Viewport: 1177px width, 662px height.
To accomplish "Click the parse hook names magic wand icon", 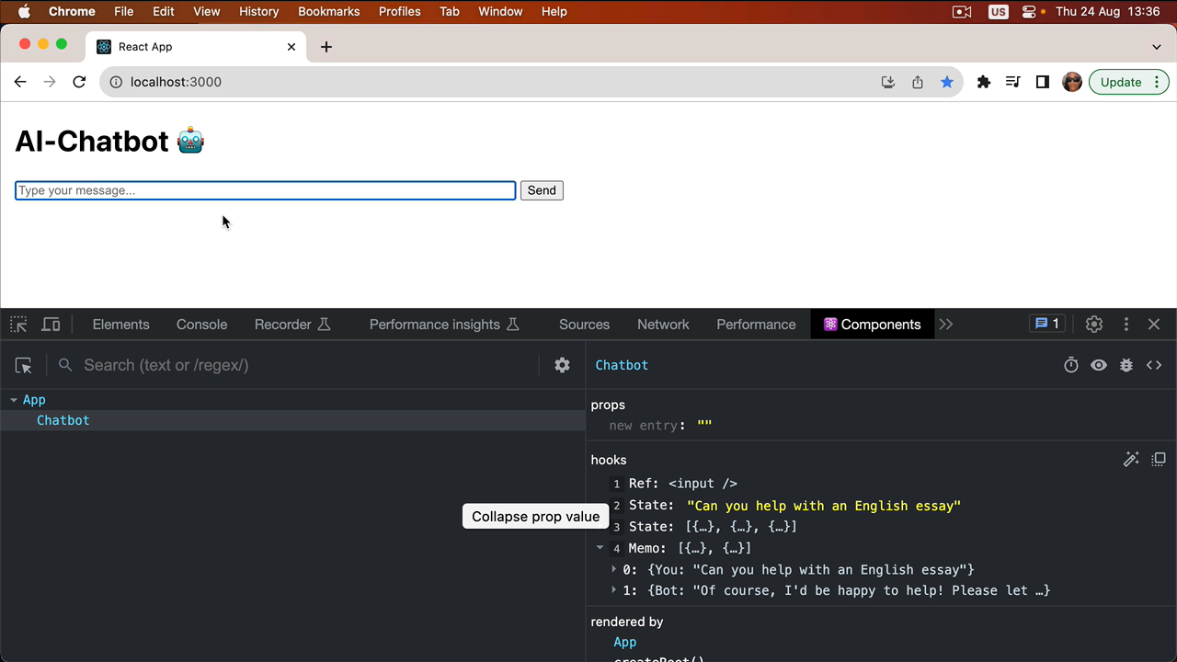I will [1131, 459].
